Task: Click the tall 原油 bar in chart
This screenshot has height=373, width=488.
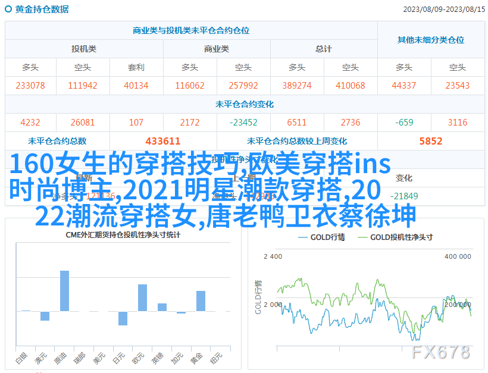Action: pos(64,291)
